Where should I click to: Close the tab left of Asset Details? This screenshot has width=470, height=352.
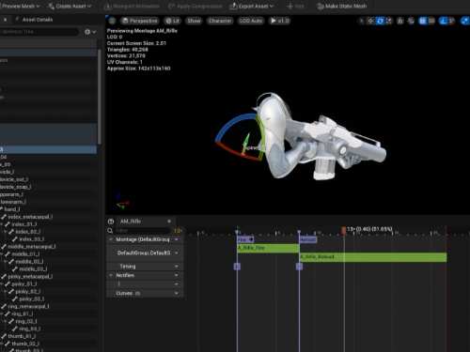6,20
